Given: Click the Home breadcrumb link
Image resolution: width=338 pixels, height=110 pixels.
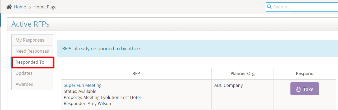Looking at the screenshot, I should (20, 7).
